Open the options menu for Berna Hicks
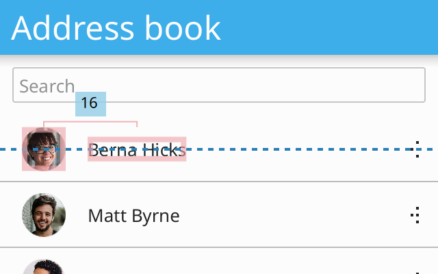 (416, 149)
